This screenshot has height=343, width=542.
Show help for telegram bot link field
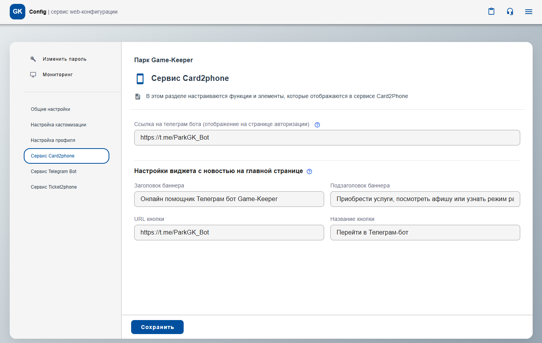[x=317, y=125]
